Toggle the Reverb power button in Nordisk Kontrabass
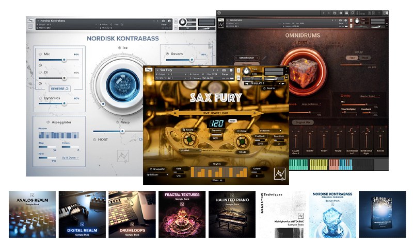Viewport: 413px width, 247px height. coord(167,54)
